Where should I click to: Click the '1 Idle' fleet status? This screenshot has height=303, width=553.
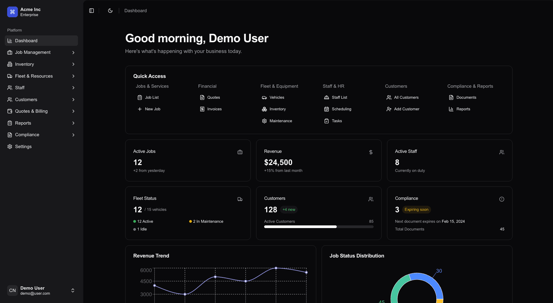tap(140, 229)
